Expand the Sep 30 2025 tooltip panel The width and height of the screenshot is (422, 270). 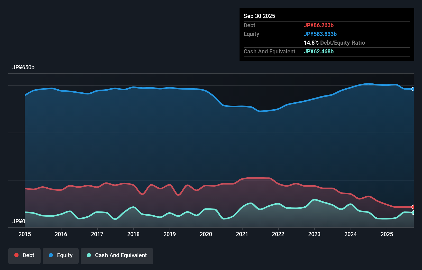tap(259, 16)
